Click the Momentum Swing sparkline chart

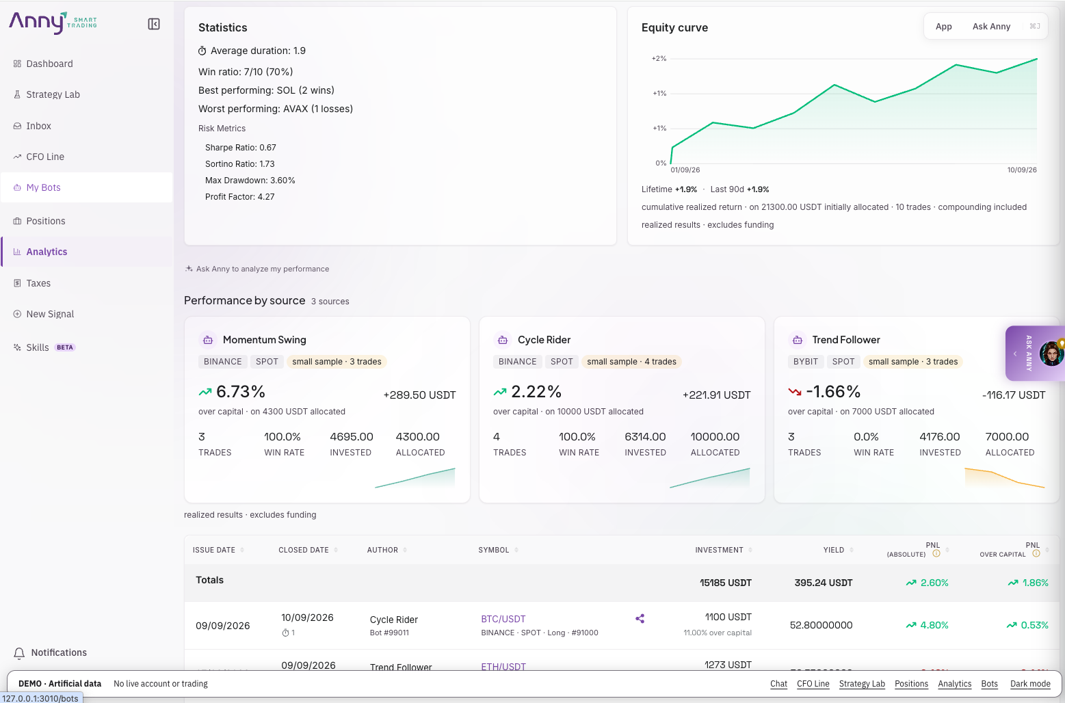415,478
